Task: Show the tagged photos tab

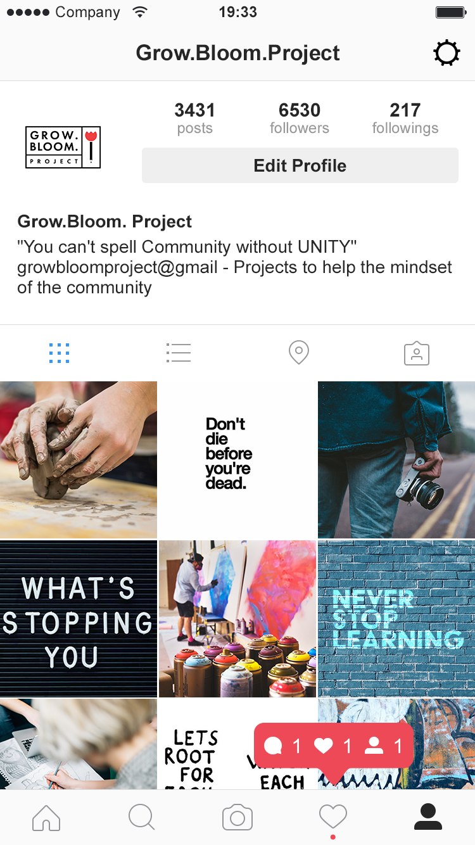Action: point(417,353)
